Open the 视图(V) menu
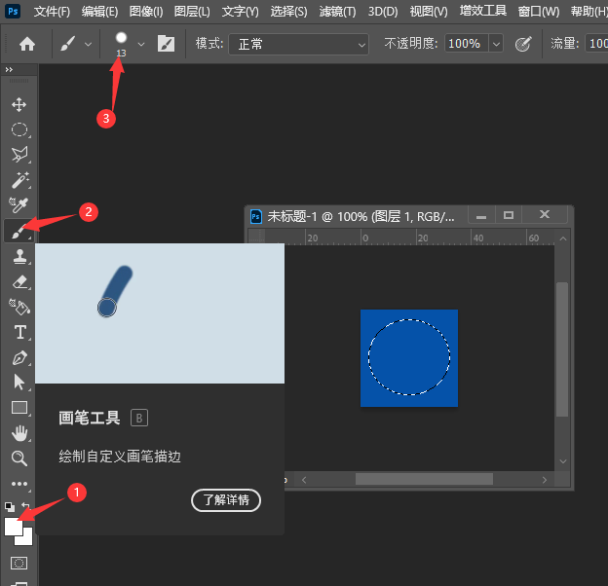The width and height of the screenshot is (608, 586). click(x=429, y=12)
